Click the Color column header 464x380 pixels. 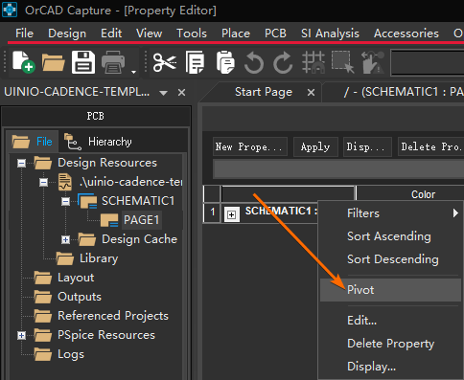click(423, 194)
